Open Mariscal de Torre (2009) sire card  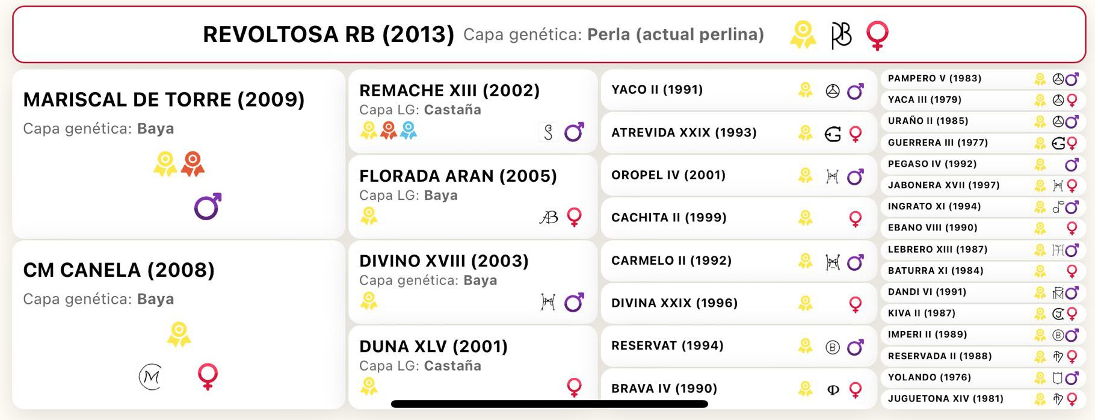pyautogui.click(x=179, y=154)
